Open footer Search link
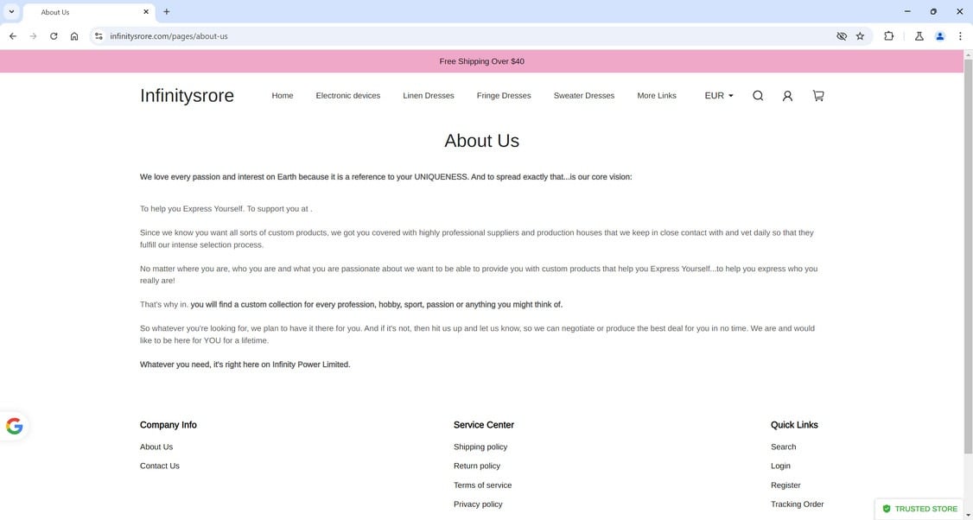Viewport: 973px width, 520px height. tap(783, 447)
